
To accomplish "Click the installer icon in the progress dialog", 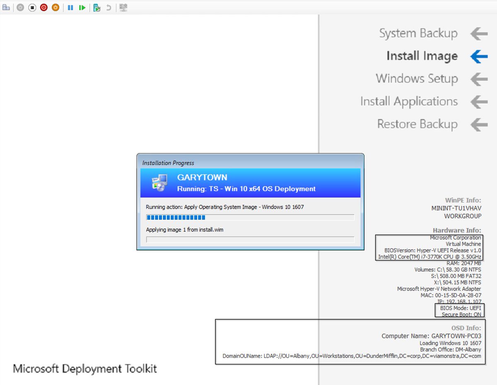I will (x=159, y=183).
